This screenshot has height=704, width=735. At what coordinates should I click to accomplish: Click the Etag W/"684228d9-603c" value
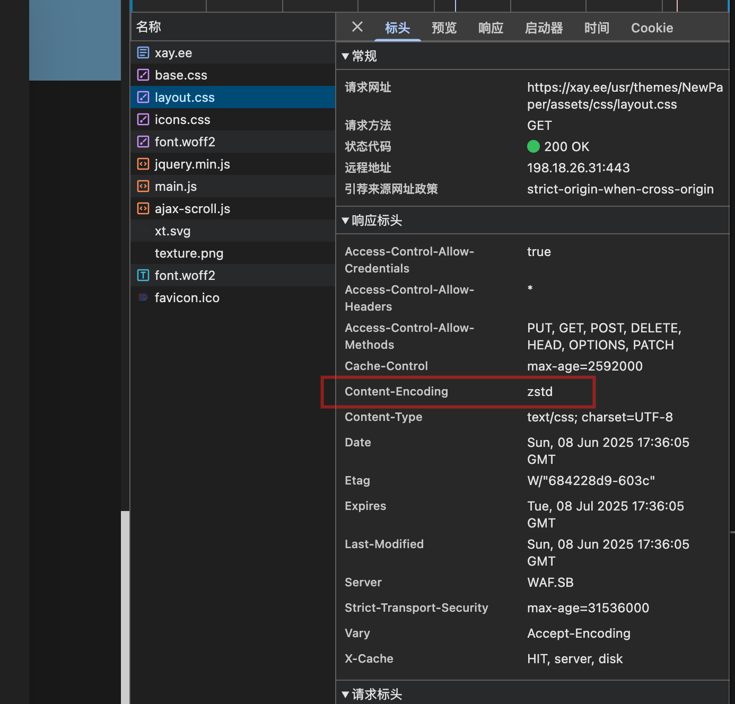(x=591, y=481)
